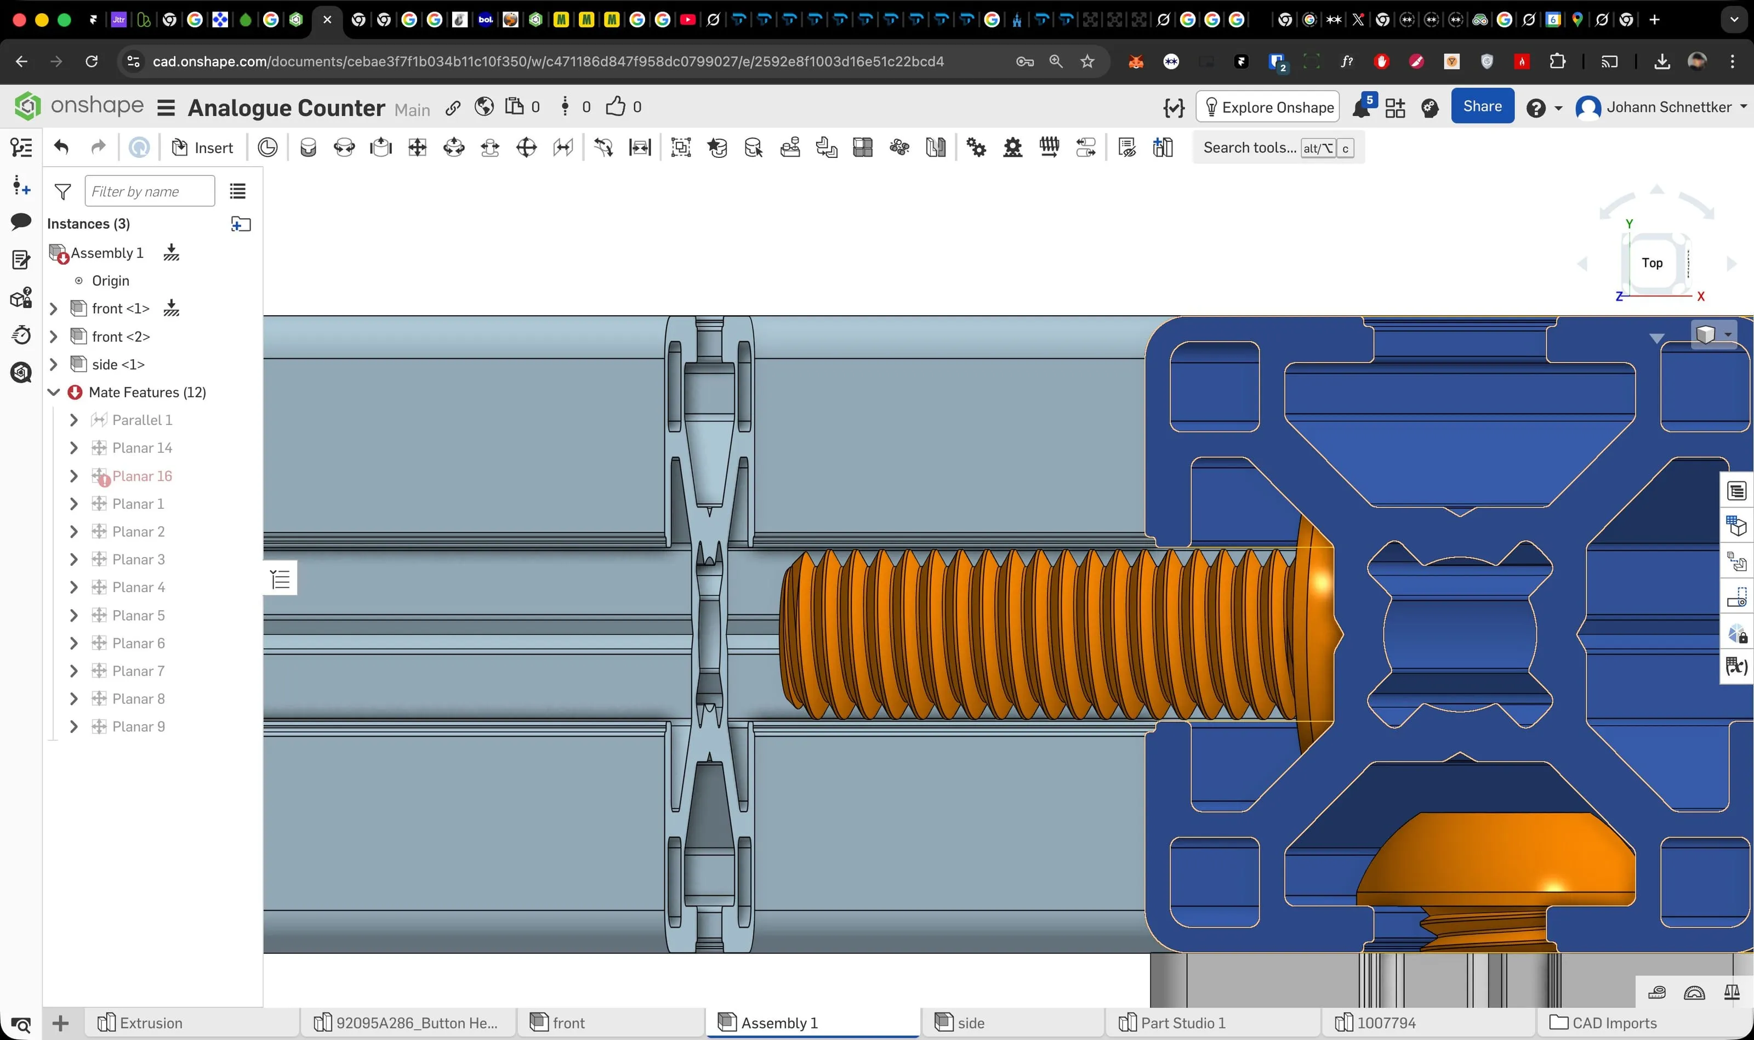The height and width of the screenshot is (1040, 1754).
Task: Click the mass properties scale icon
Action: pos(1732,992)
